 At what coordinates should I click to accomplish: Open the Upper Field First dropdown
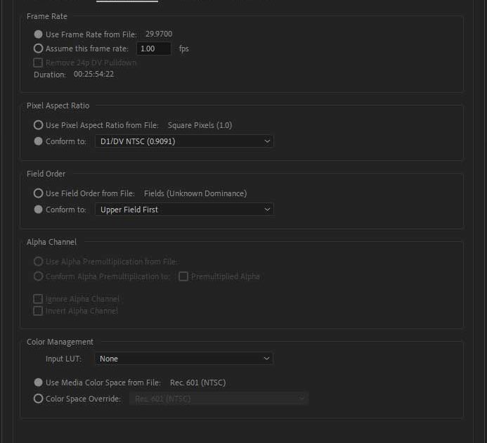coord(183,210)
